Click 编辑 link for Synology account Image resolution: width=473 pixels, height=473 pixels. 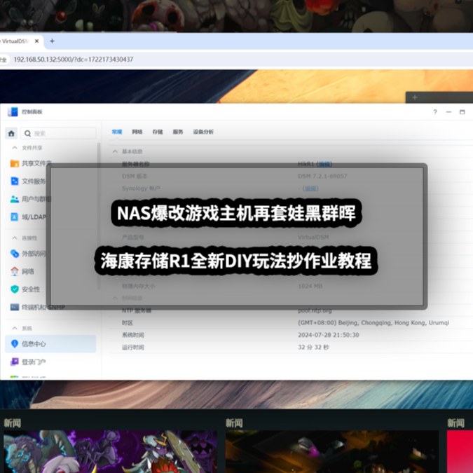coord(310,188)
